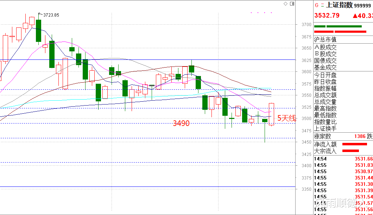Click the 总成交量 label
Screen dimensions: 373x215
coord(325,102)
